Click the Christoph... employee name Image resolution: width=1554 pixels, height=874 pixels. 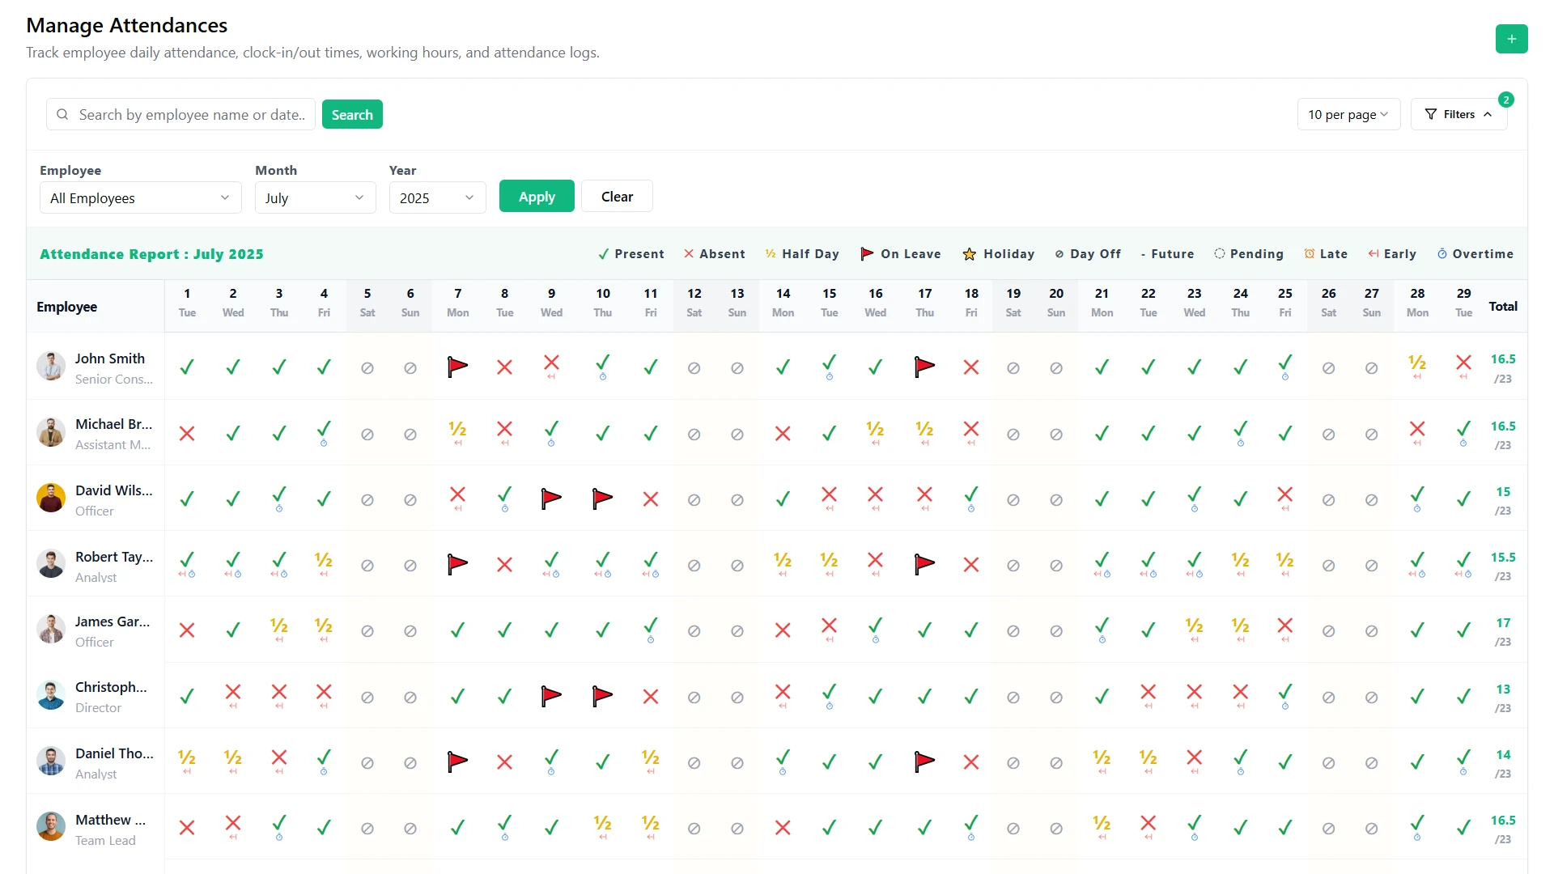tap(112, 687)
